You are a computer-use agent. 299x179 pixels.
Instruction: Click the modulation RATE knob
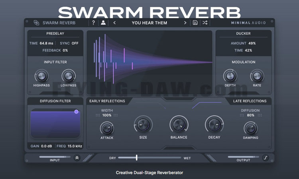(257, 76)
